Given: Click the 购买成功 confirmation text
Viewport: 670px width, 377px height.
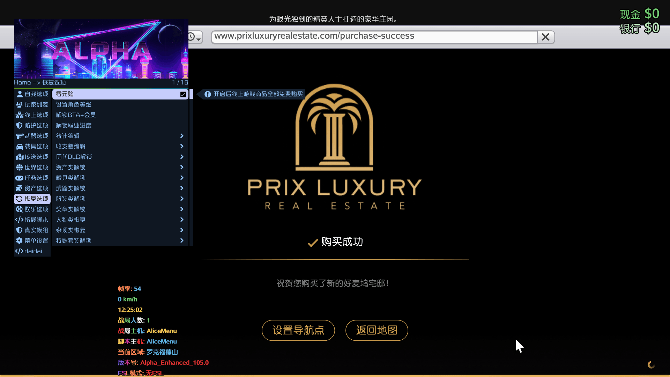Looking at the screenshot, I should pyautogui.click(x=335, y=242).
